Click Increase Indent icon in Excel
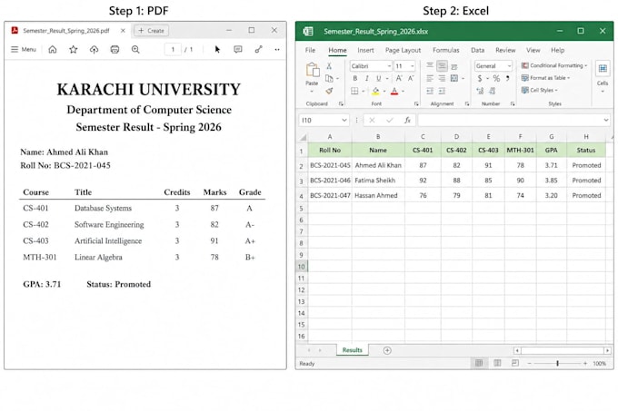 click(x=442, y=91)
